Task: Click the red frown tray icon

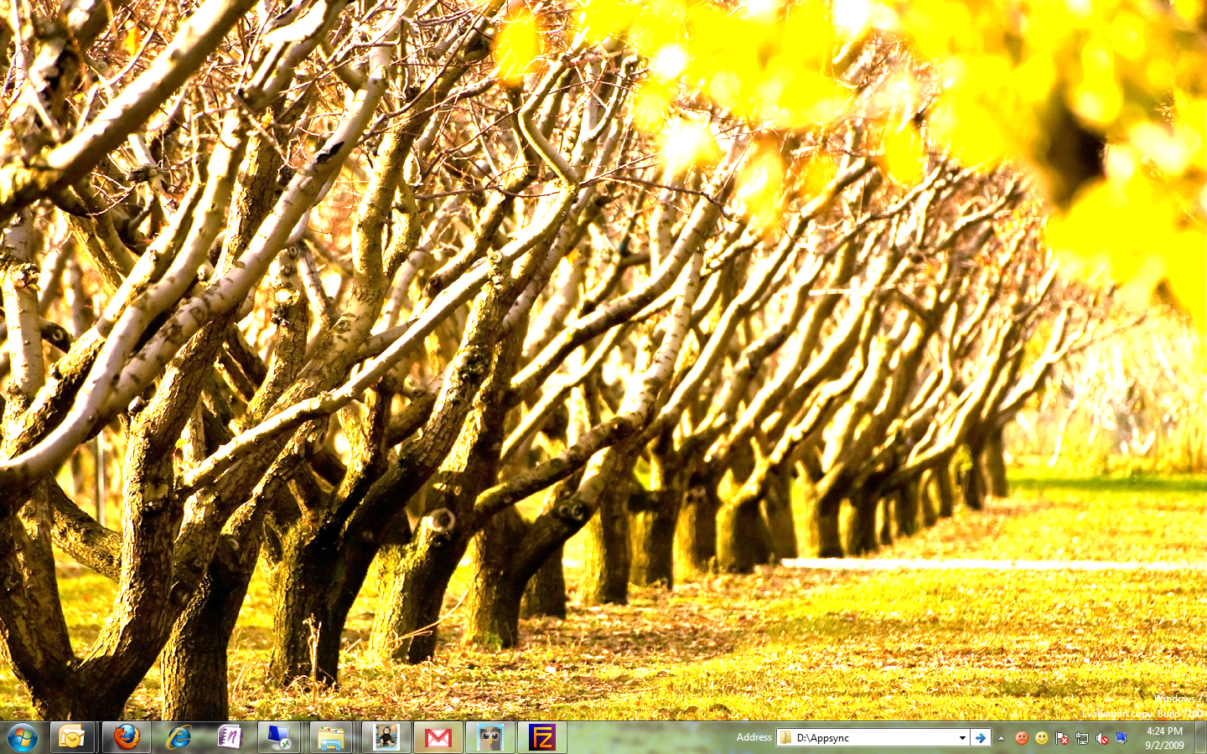Action: coord(1022,738)
